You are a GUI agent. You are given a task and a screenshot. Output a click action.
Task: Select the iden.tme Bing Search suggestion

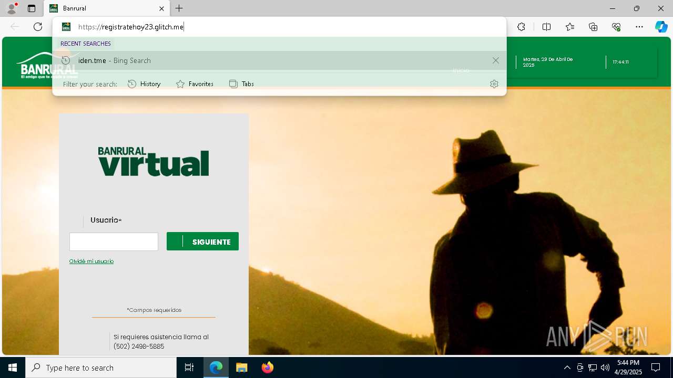[x=279, y=60]
